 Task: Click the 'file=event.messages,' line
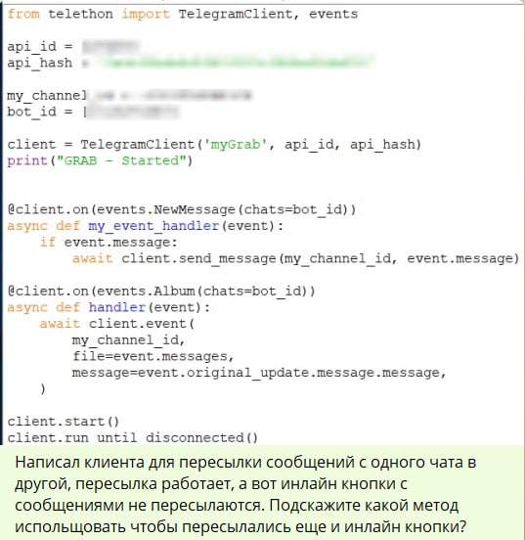[153, 356]
